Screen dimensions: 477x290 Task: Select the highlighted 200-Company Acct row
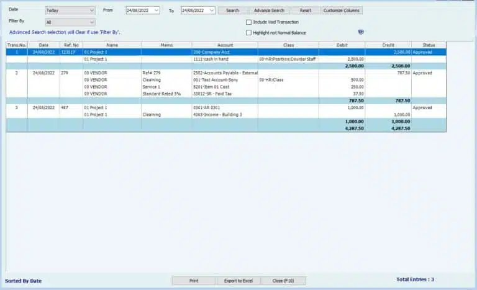click(x=225, y=52)
